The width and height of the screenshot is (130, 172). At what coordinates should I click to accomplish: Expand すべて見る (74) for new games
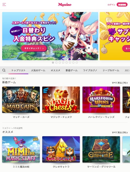click(x=120, y=83)
